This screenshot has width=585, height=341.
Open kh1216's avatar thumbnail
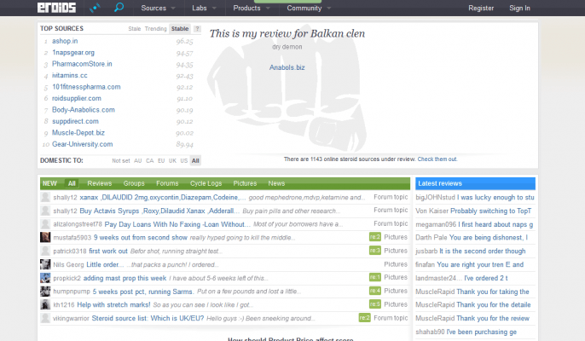(45, 304)
